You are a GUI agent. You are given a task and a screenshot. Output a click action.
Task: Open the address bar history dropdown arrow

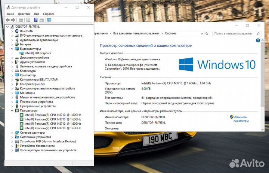(x=202, y=34)
